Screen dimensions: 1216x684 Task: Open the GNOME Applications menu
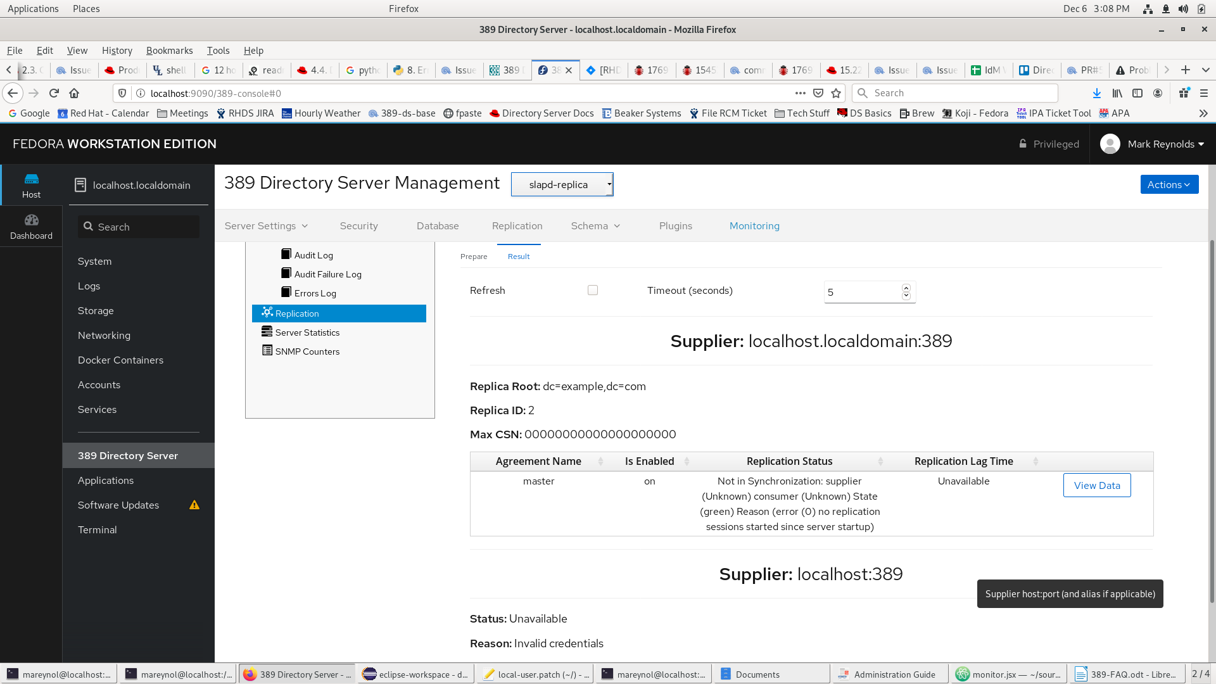click(x=33, y=9)
